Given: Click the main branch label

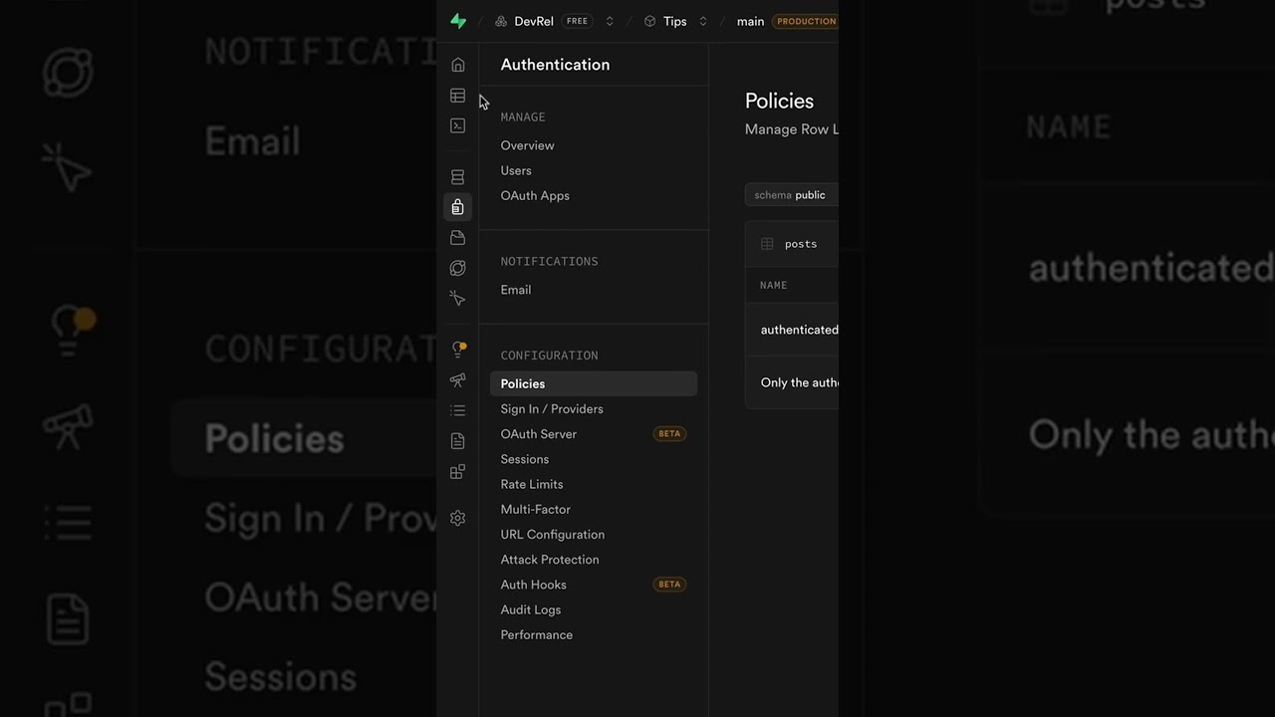Looking at the screenshot, I should pos(750,21).
